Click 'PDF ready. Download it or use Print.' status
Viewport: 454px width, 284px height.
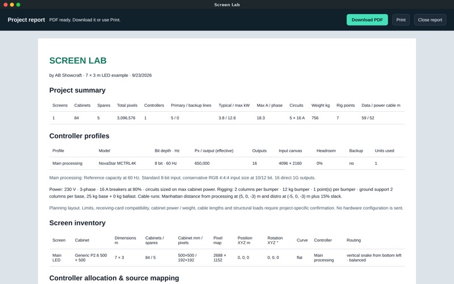click(x=85, y=20)
